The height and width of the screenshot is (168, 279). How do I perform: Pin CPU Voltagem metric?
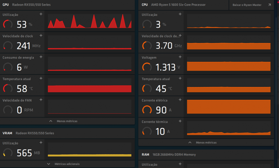pos(180,57)
